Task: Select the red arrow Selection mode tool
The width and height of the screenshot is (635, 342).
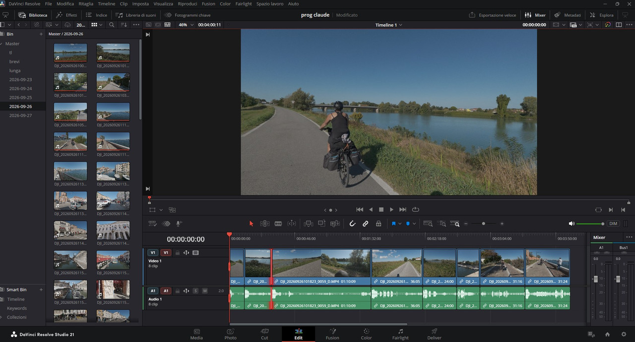Action: pyautogui.click(x=251, y=224)
